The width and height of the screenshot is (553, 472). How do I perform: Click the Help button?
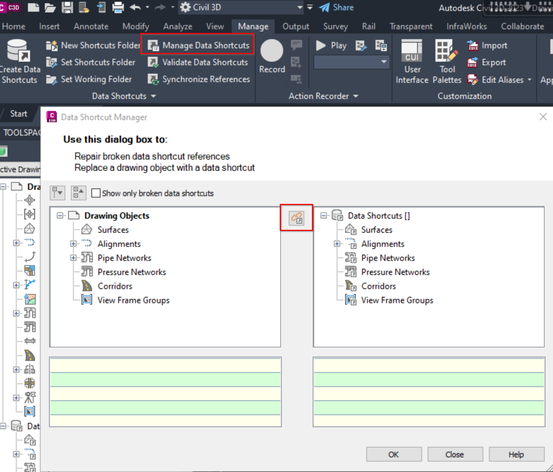click(x=516, y=454)
